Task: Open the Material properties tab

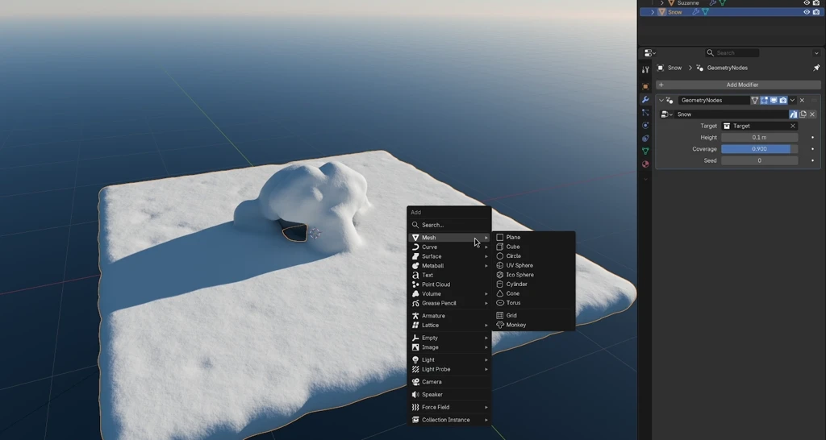Action: pyautogui.click(x=645, y=164)
